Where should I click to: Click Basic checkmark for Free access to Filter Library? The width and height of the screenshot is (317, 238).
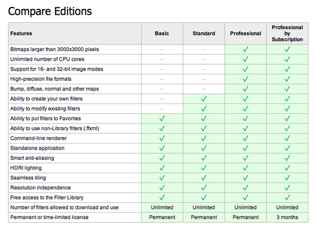[x=162, y=197]
